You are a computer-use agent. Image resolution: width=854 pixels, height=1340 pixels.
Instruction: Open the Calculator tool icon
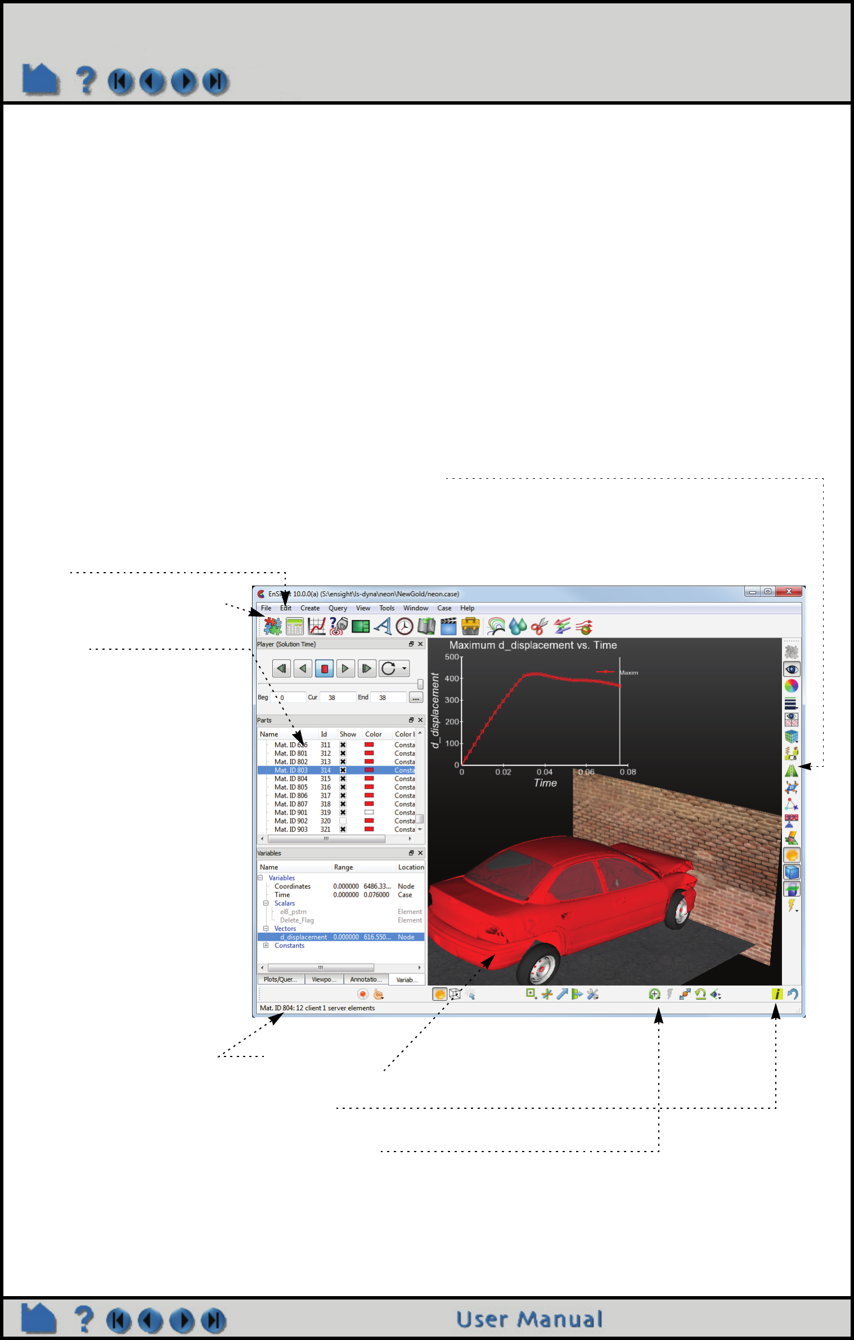point(294,626)
